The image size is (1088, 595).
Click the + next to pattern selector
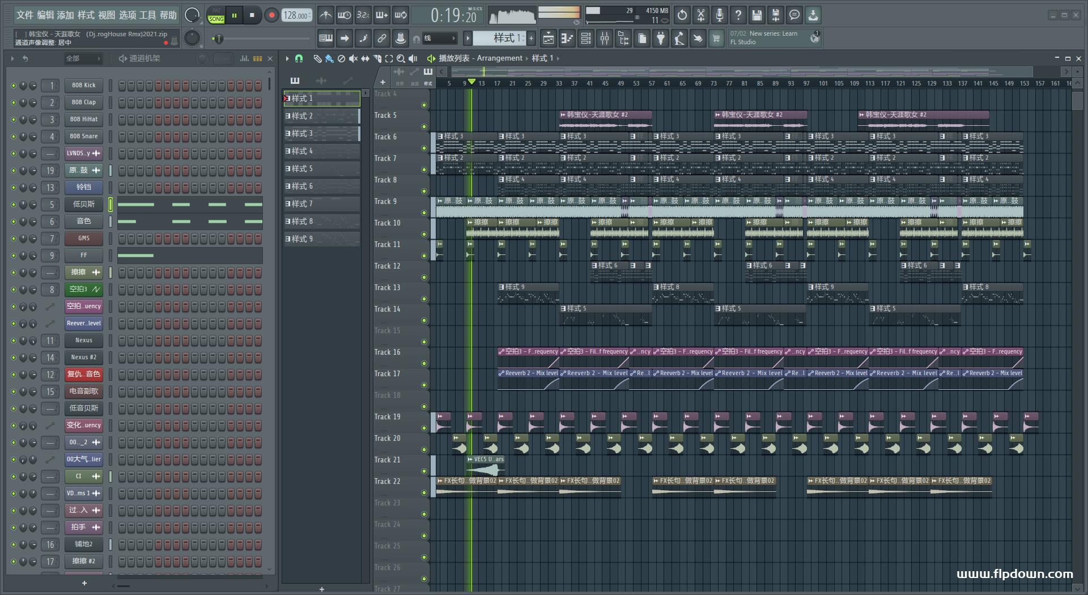531,39
